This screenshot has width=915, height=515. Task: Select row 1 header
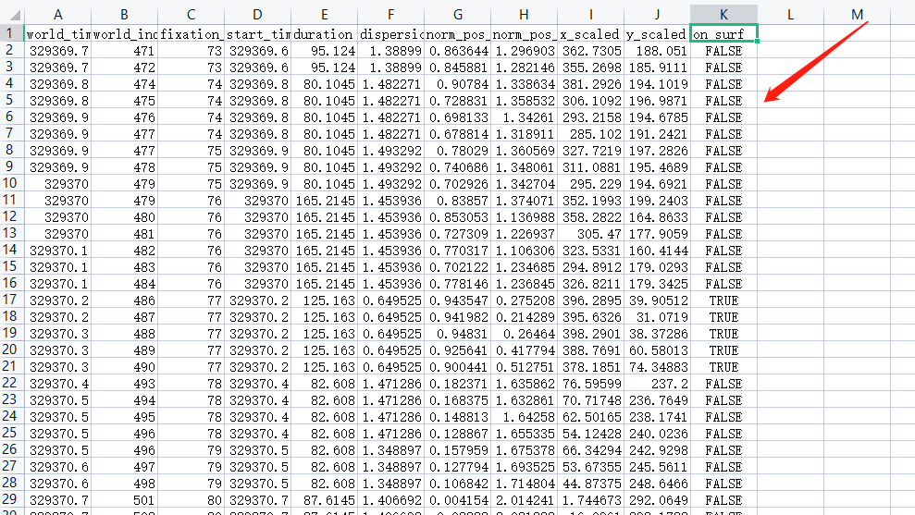tap(12, 33)
